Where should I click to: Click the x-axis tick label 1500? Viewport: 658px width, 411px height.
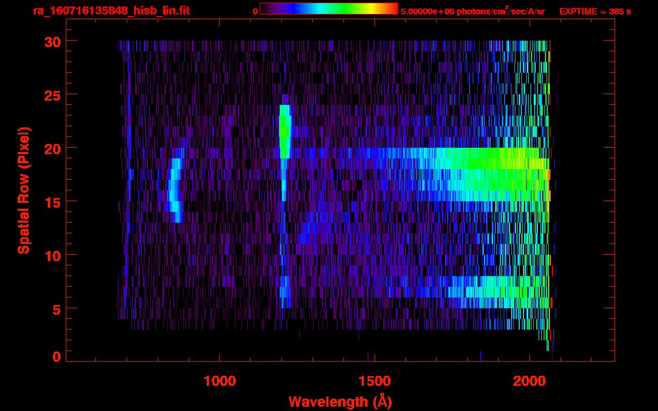(375, 380)
